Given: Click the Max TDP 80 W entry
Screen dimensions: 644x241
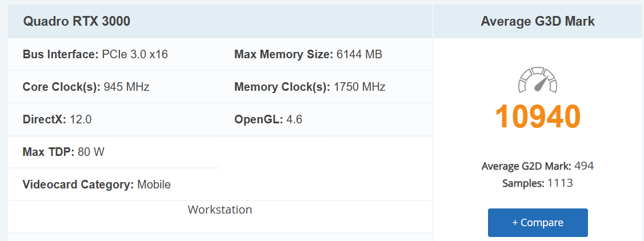Looking at the screenshot, I should click(63, 152).
